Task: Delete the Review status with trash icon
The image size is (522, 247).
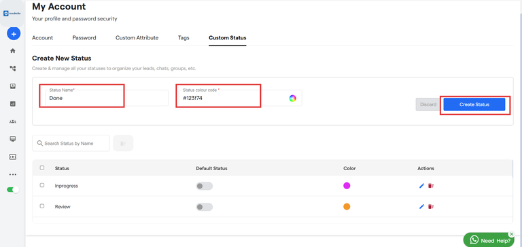Action: click(431, 207)
